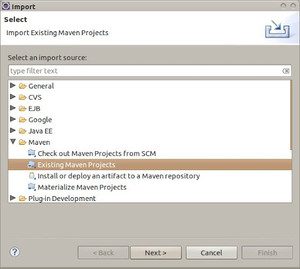
Task: Click the Materialize Maven Projects icon
Action: (32, 187)
